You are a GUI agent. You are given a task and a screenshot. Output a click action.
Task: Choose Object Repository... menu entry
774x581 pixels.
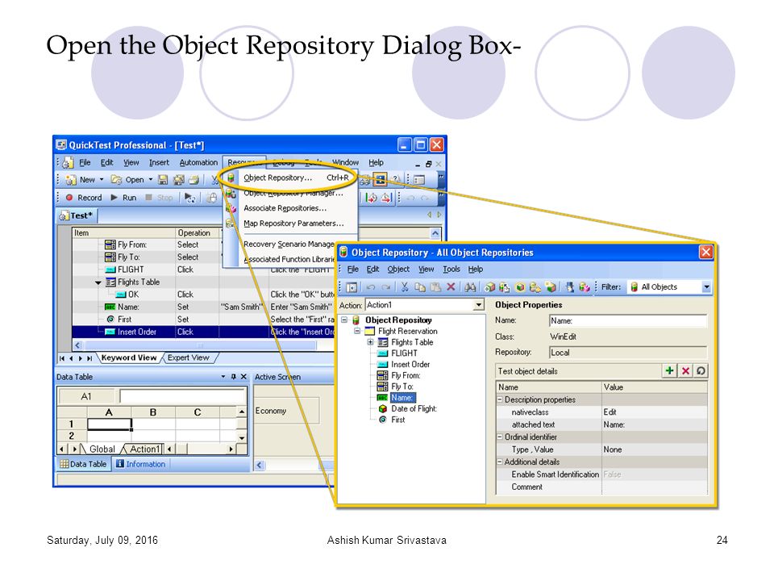(288, 178)
